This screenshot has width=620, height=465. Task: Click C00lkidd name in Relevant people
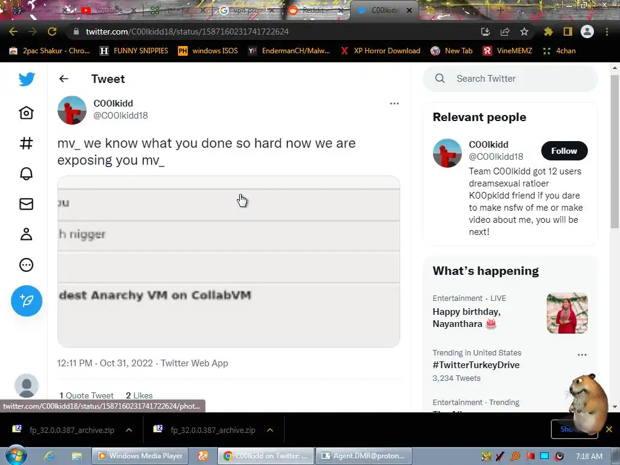point(489,145)
